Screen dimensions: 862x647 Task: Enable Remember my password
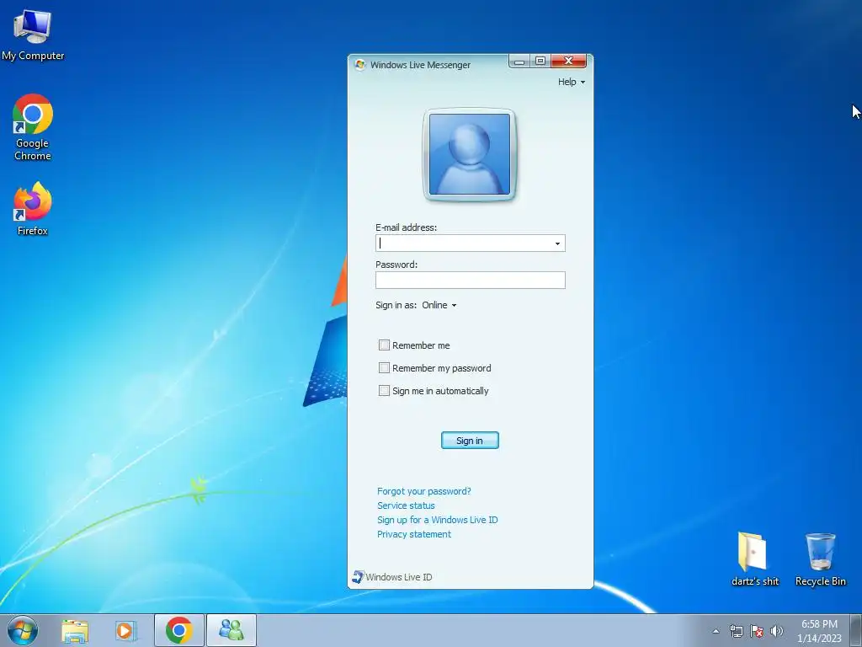(384, 367)
